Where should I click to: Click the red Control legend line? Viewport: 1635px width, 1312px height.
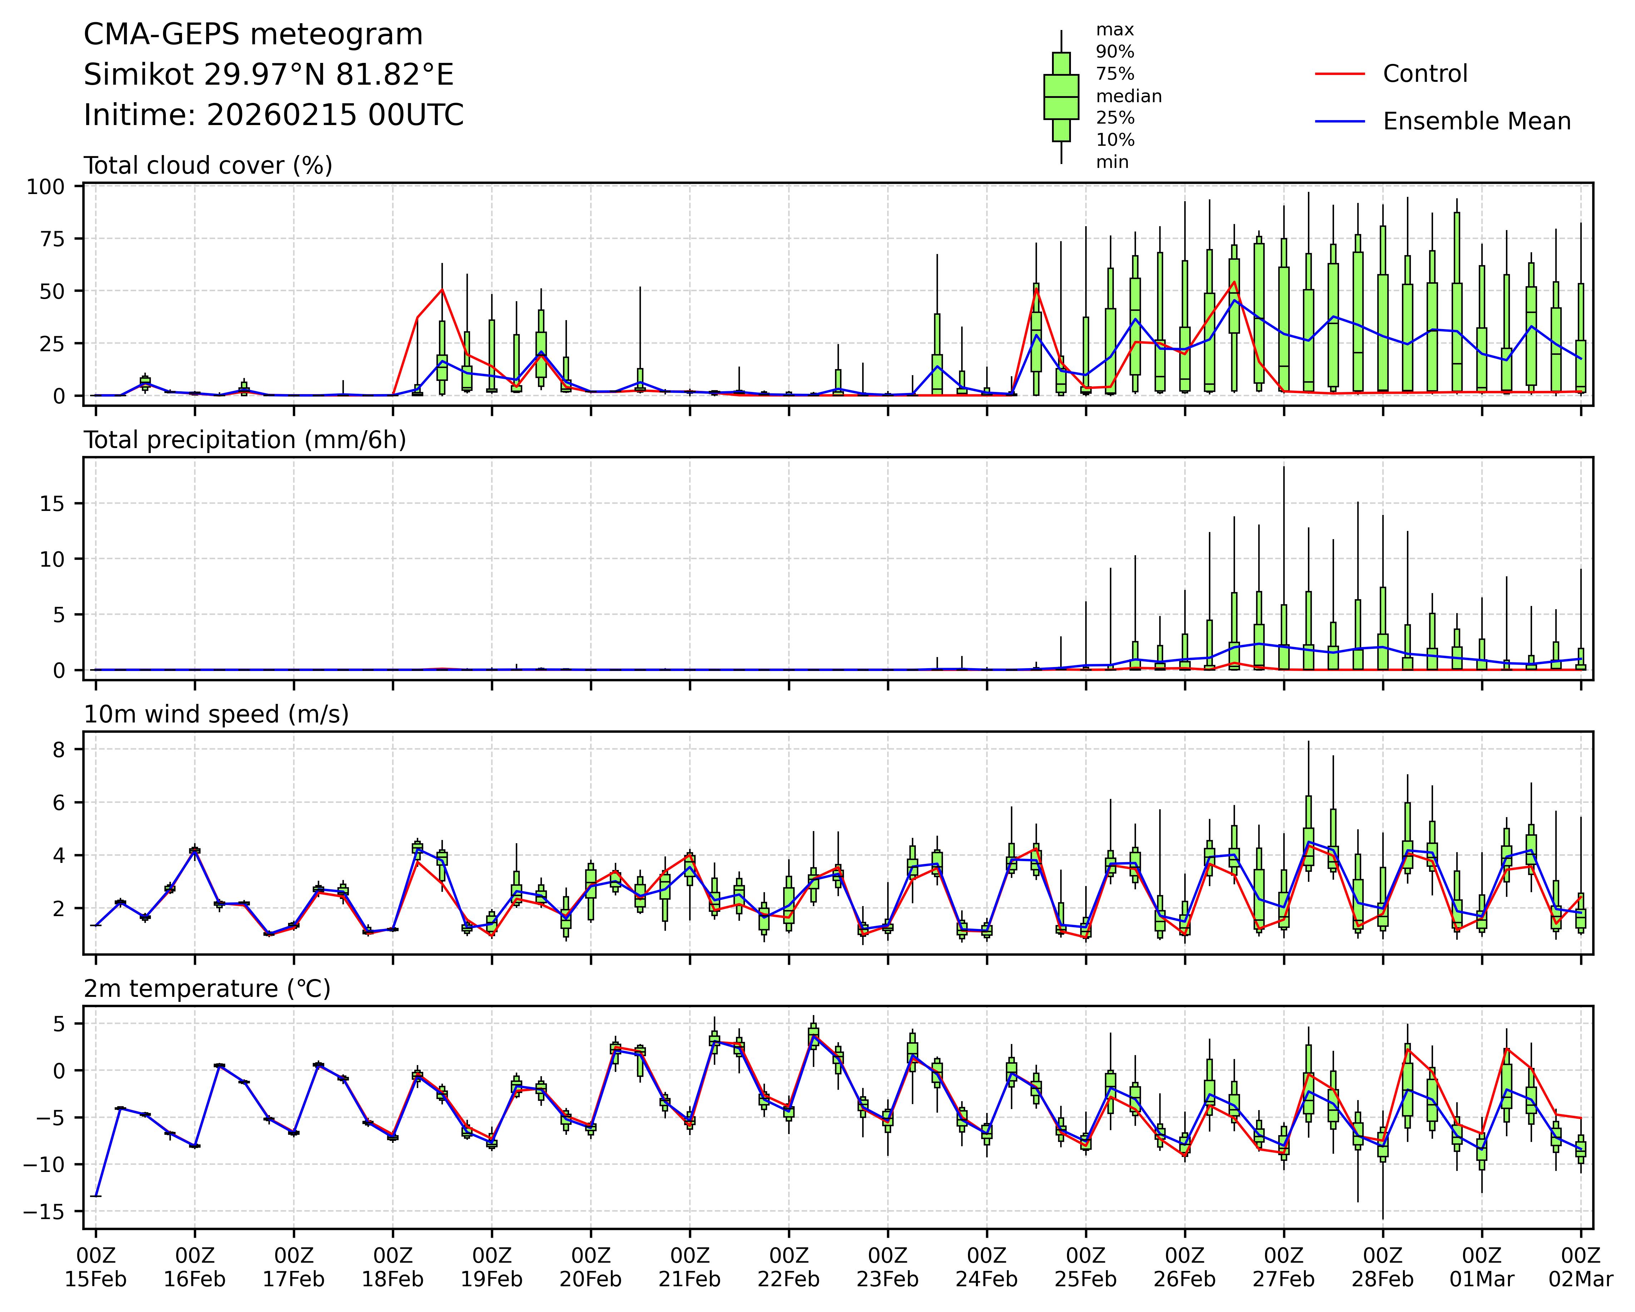pyautogui.click(x=1339, y=74)
